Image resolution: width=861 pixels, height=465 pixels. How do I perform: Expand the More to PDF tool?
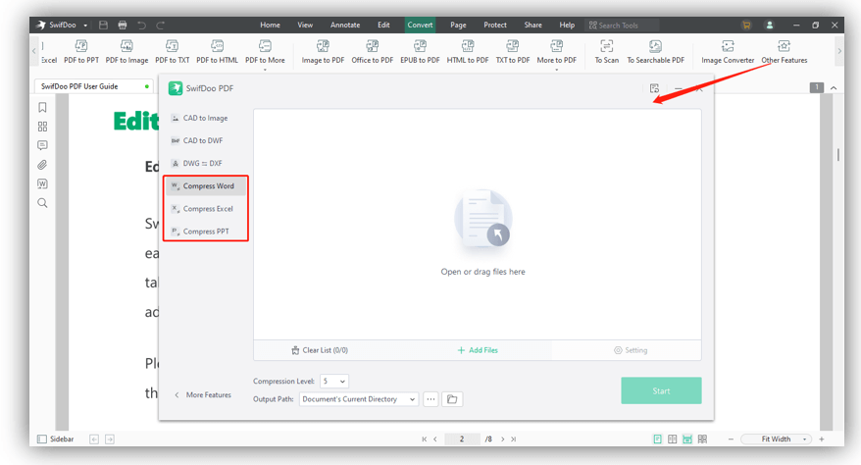tap(556, 53)
